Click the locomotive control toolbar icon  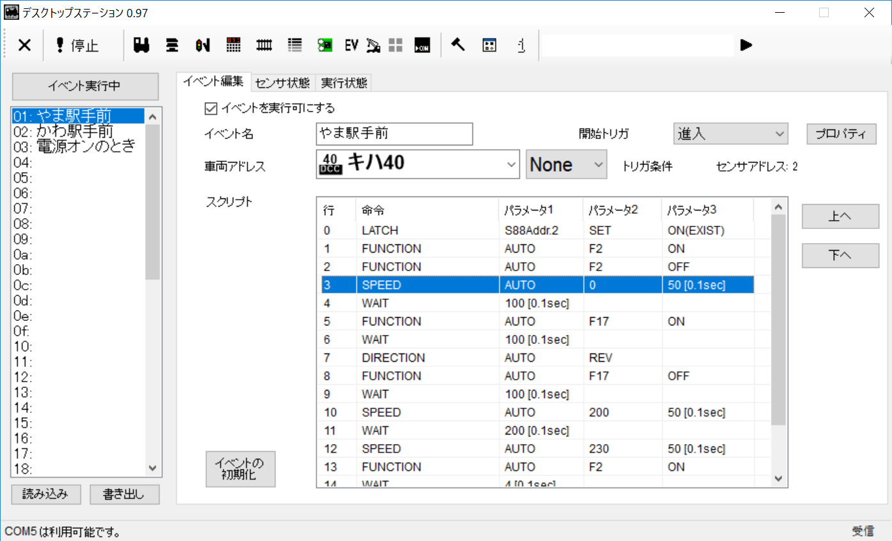[141, 45]
